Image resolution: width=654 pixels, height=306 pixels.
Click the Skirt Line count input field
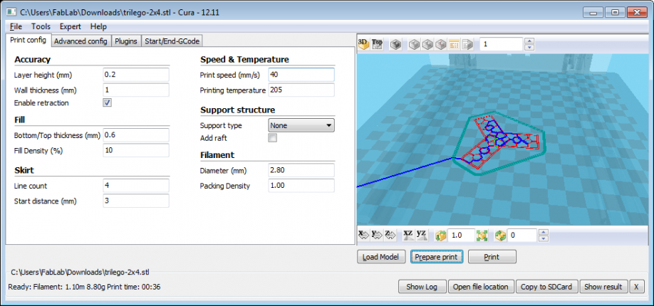coord(136,186)
